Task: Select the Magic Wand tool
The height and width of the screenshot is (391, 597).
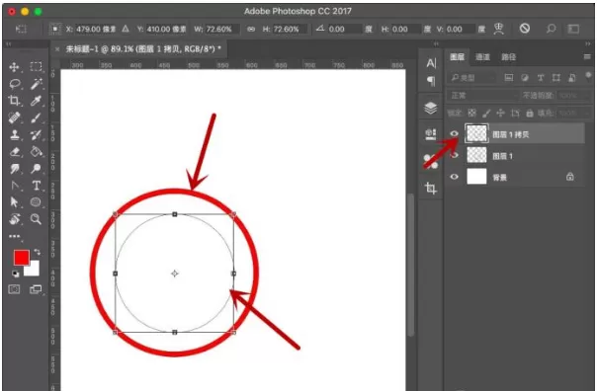Action: [x=37, y=83]
